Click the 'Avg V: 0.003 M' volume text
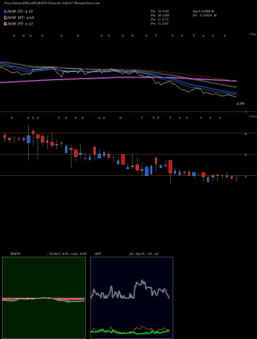The image size is (257, 339). pyautogui.click(x=203, y=11)
